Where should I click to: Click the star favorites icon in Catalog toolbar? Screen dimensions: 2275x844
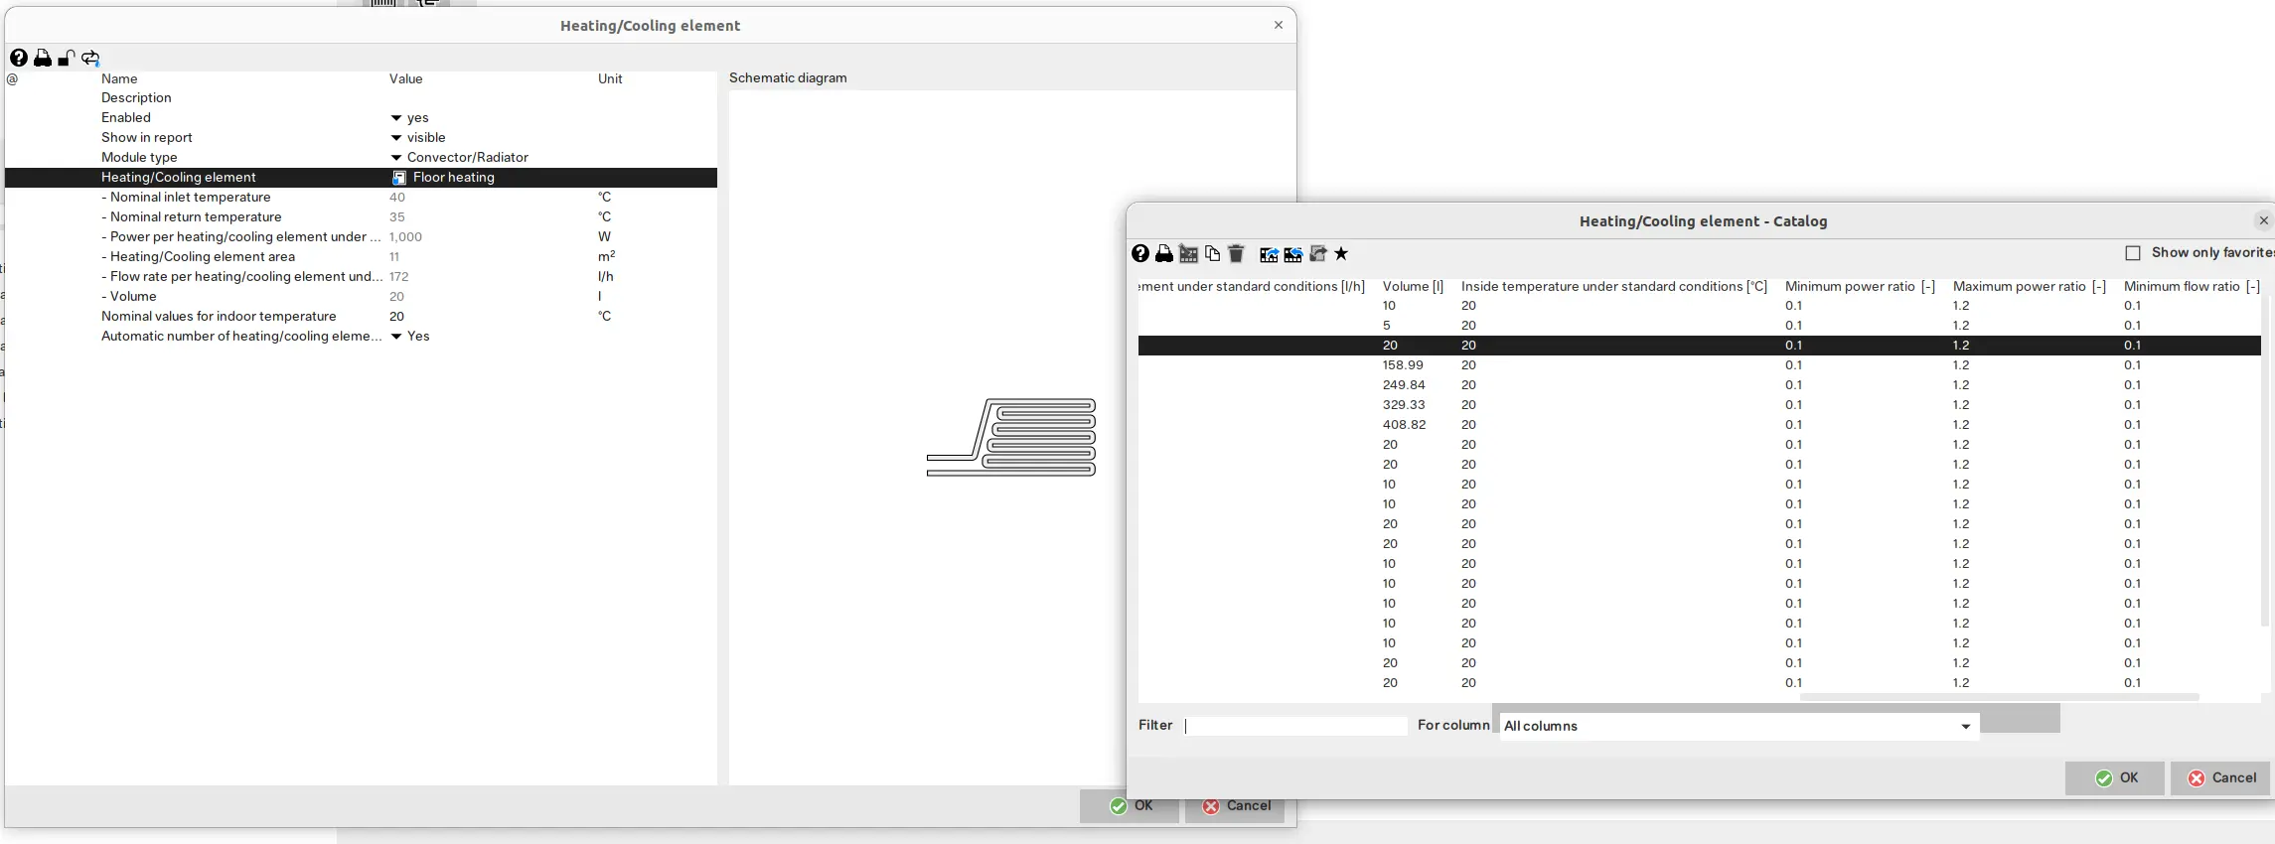point(1341,254)
